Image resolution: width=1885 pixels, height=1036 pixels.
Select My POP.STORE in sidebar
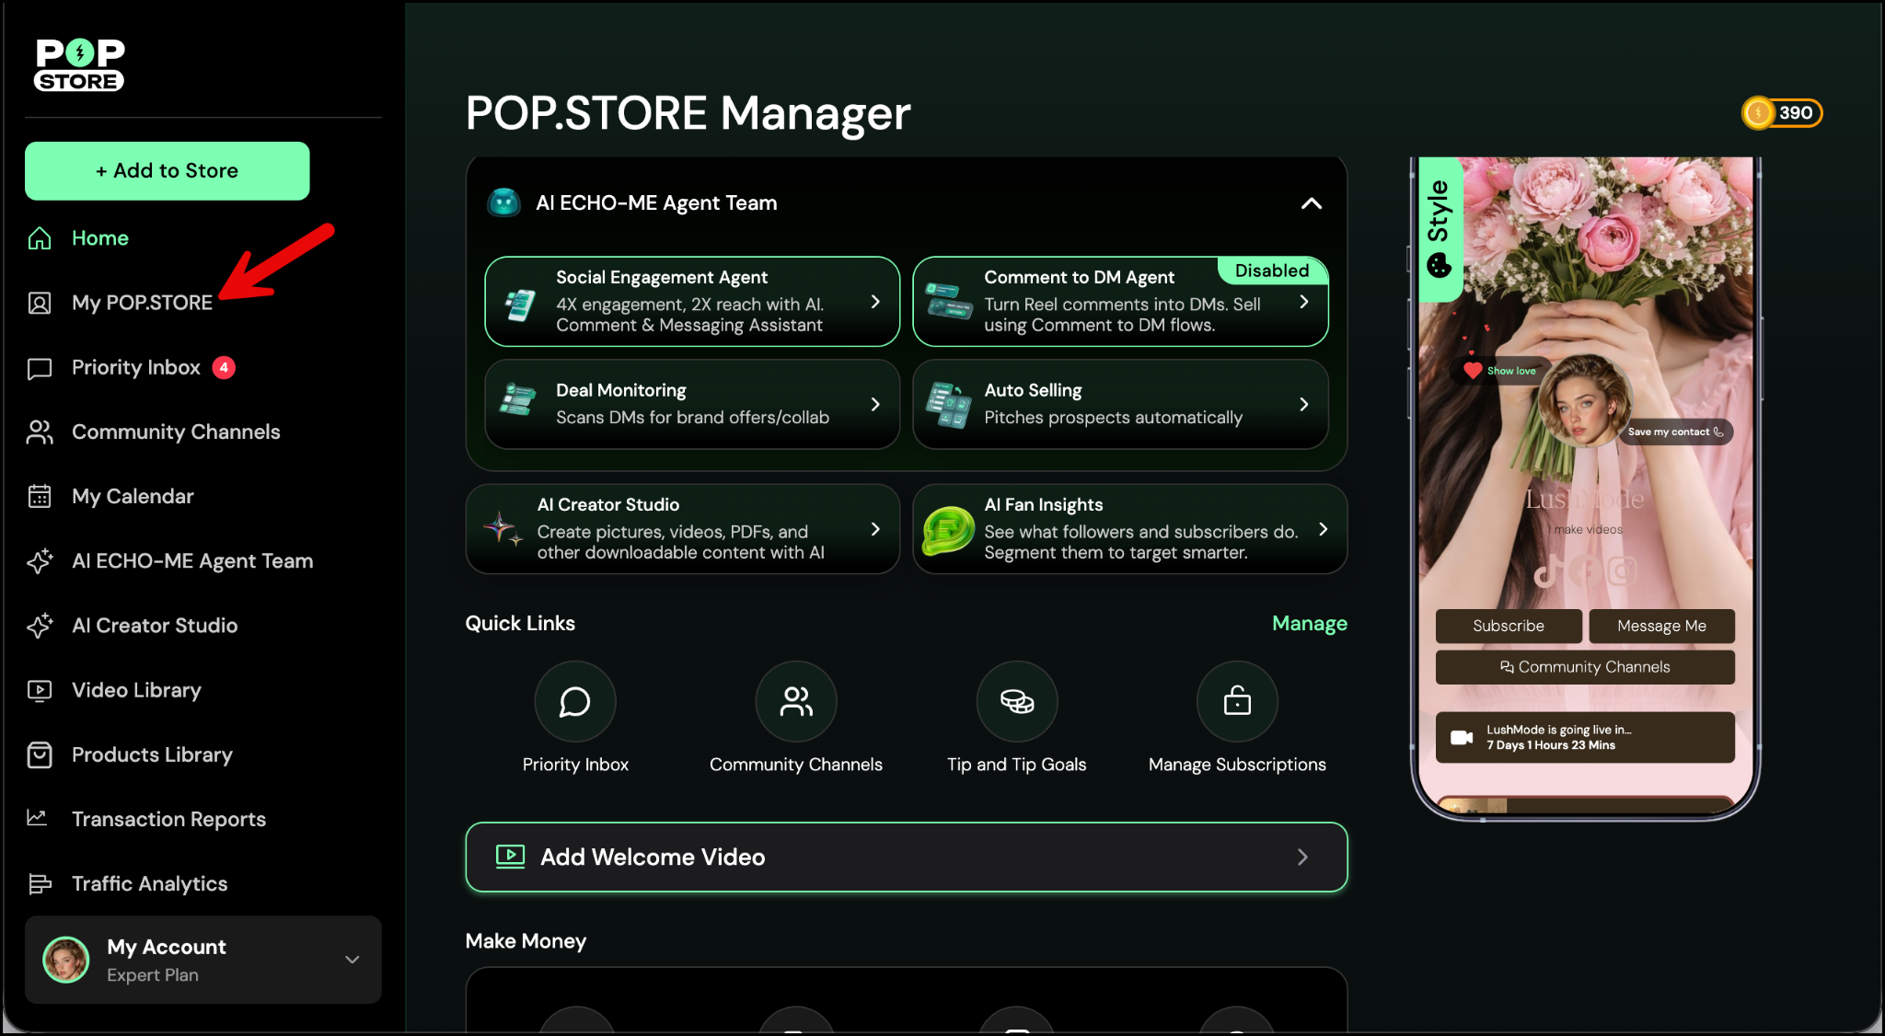142,303
